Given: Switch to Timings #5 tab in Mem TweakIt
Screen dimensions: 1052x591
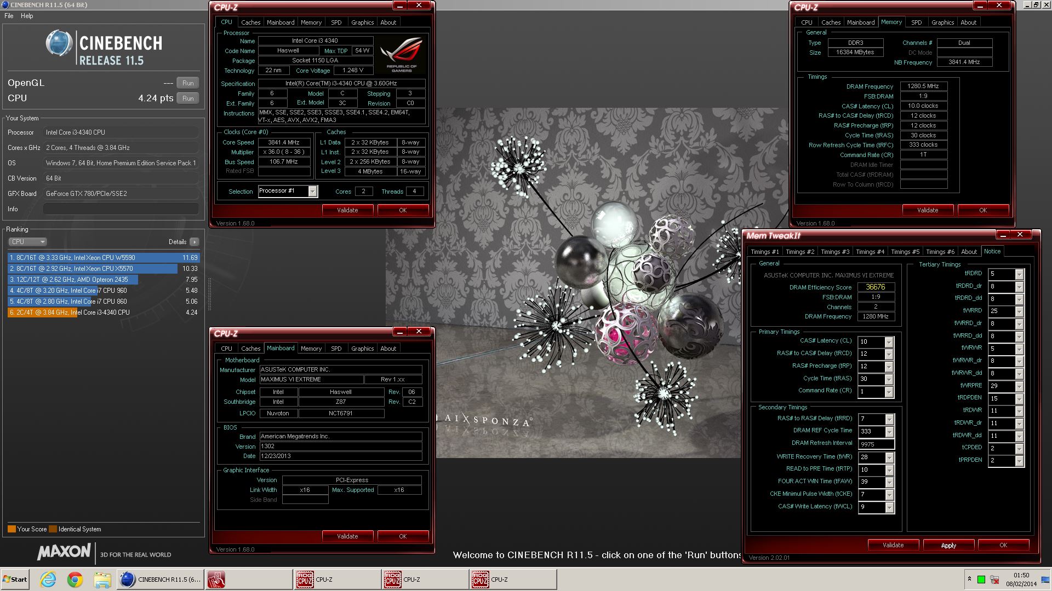Looking at the screenshot, I should tap(905, 252).
